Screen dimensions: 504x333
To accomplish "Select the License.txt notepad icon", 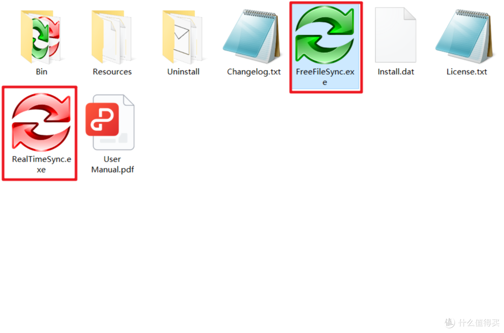I will [x=465, y=36].
